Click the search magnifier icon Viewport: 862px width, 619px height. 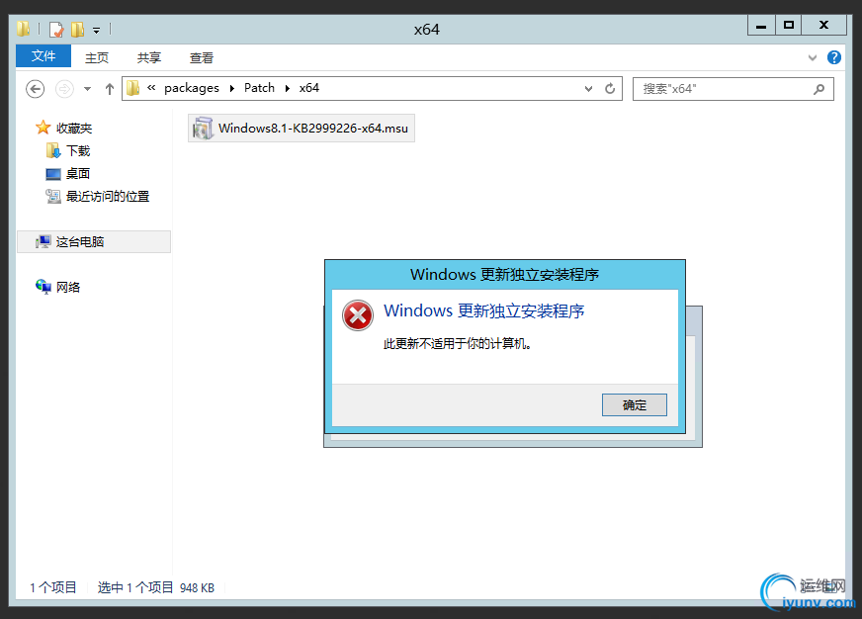tap(819, 89)
